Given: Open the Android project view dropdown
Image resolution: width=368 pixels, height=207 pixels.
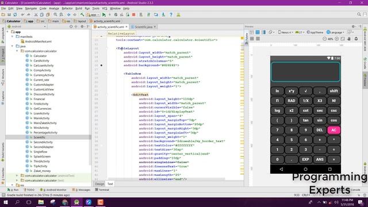Looking at the screenshot, I should point(27,26).
